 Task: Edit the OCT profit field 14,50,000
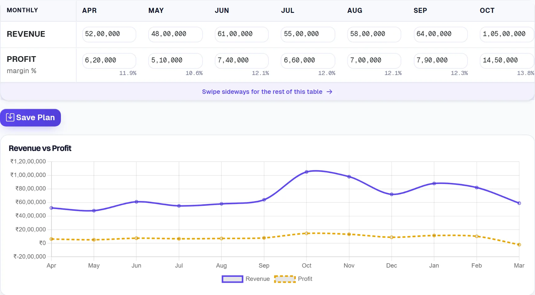[x=507, y=61]
